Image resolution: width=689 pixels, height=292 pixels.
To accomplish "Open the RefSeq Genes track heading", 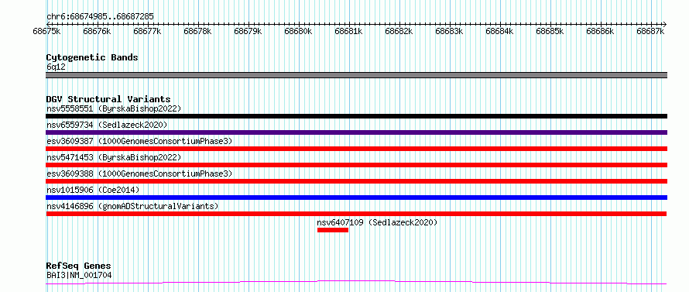I will pos(79,266).
